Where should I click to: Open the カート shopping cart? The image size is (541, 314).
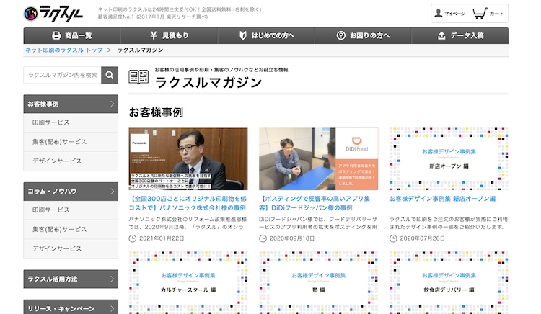tap(488, 14)
